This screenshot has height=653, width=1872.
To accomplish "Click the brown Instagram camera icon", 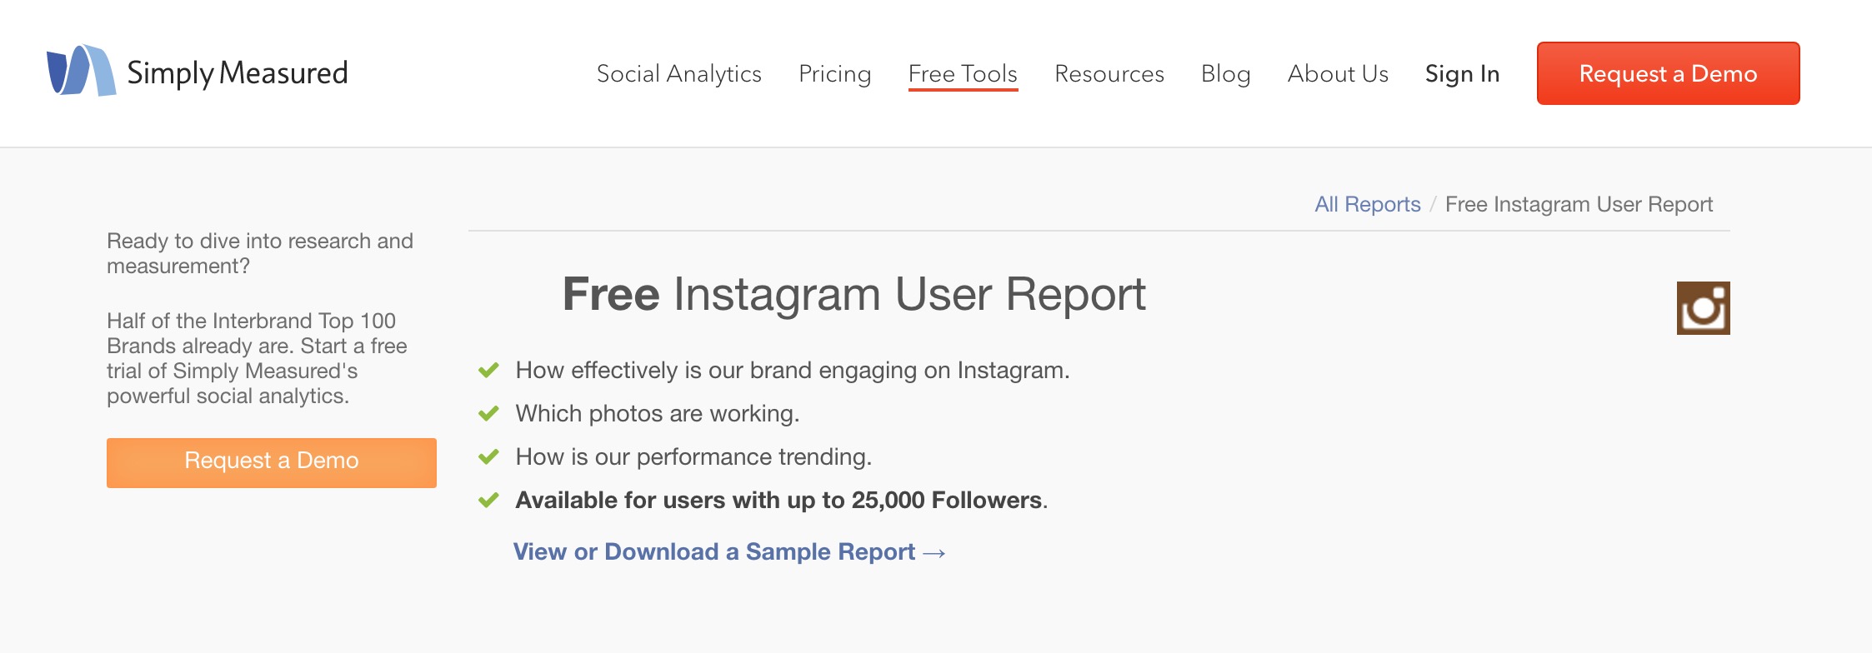I will (x=1703, y=308).
